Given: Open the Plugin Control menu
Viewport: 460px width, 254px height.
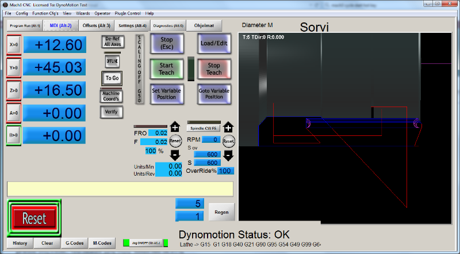Looking at the screenshot, I should tap(128, 13).
